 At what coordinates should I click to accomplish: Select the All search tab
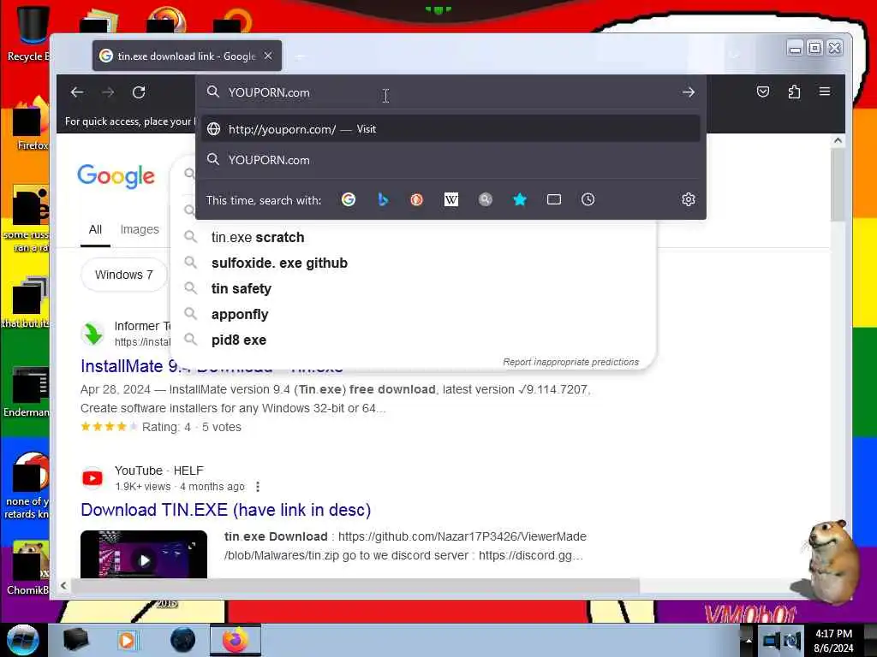click(x=95, y=229)
